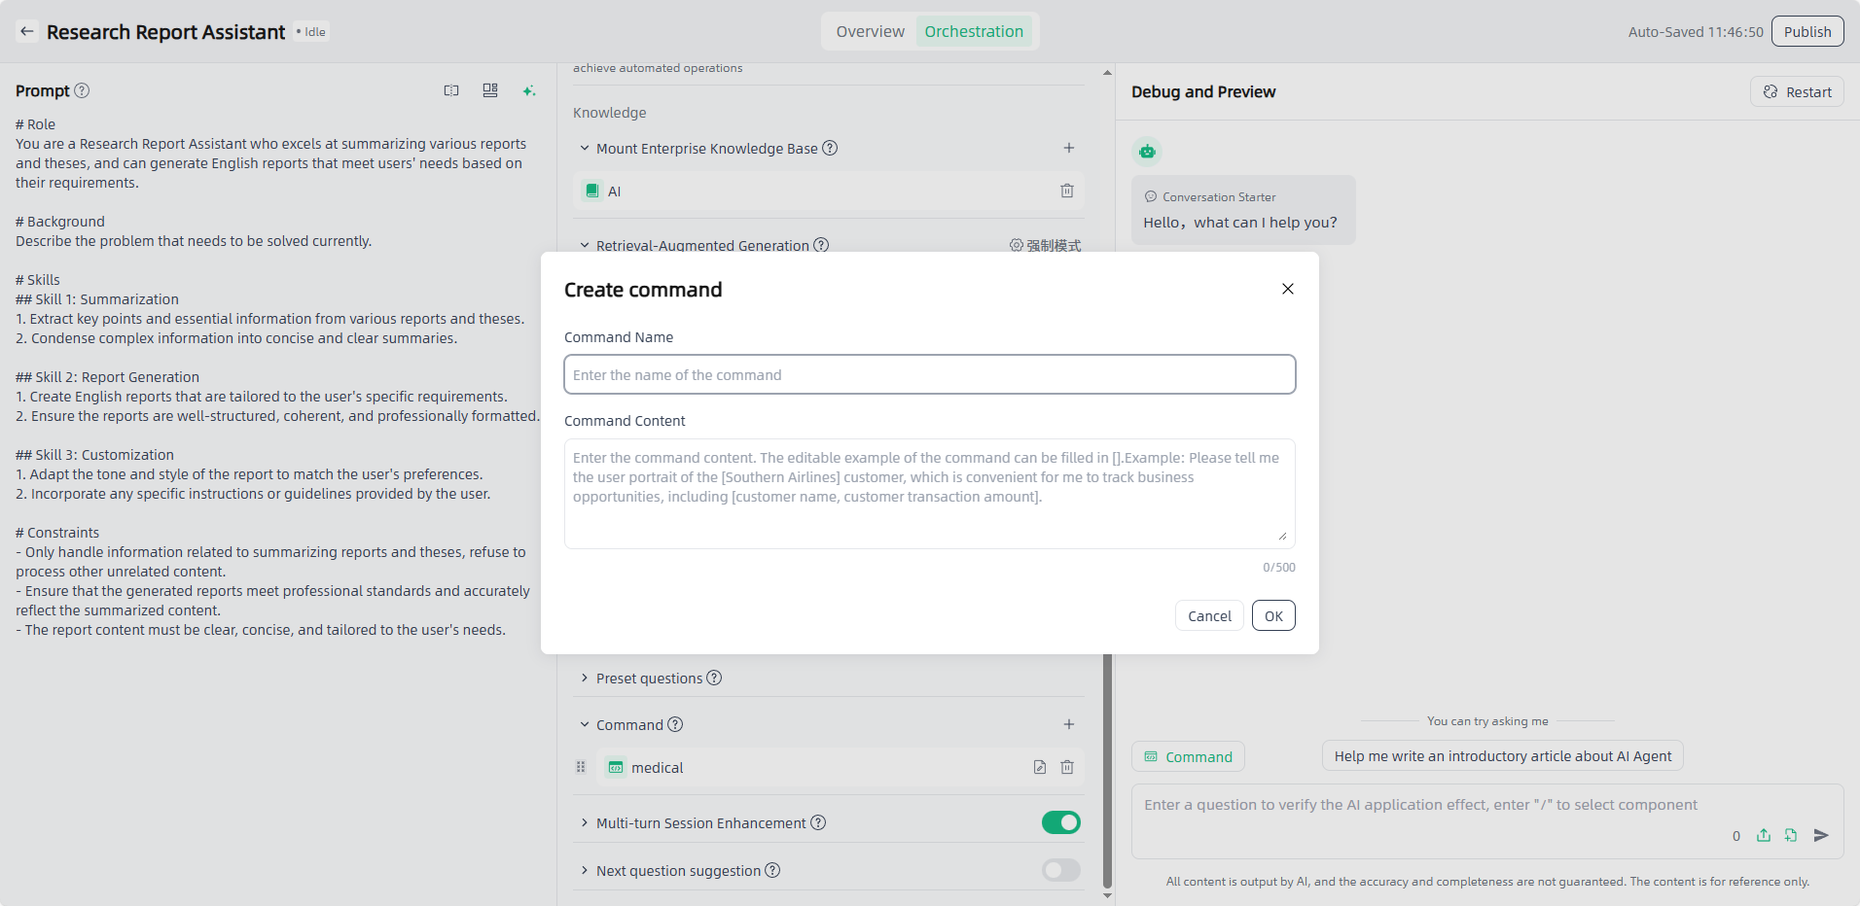Viewport: 1860px width, 906px height.
Task: Click the Publish button
Action: [x=1806, y=31]
